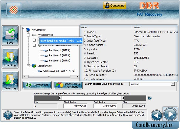This screenshot has width=180, height=129.
Task: Select My Computer in the drive tree
Action: 39,30
